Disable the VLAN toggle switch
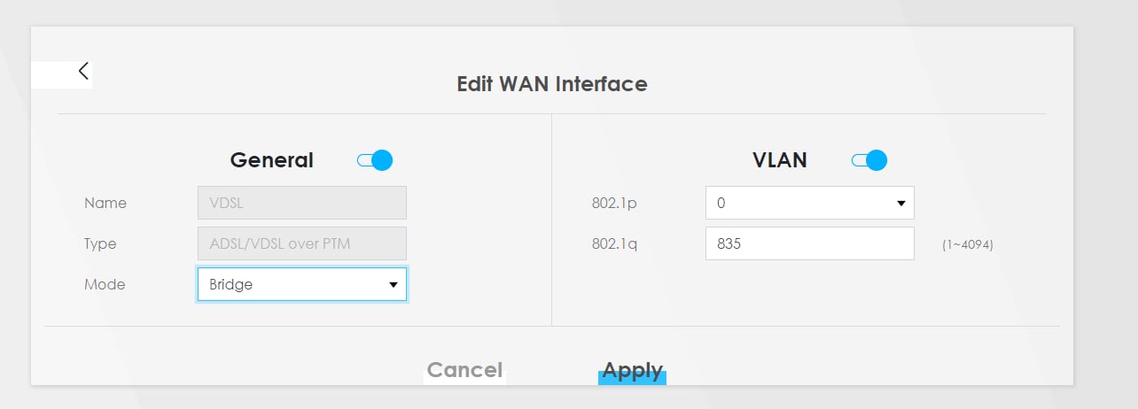Image resolution: width=1138 pixels, height=409 pixels. click(x=869, y=160)
